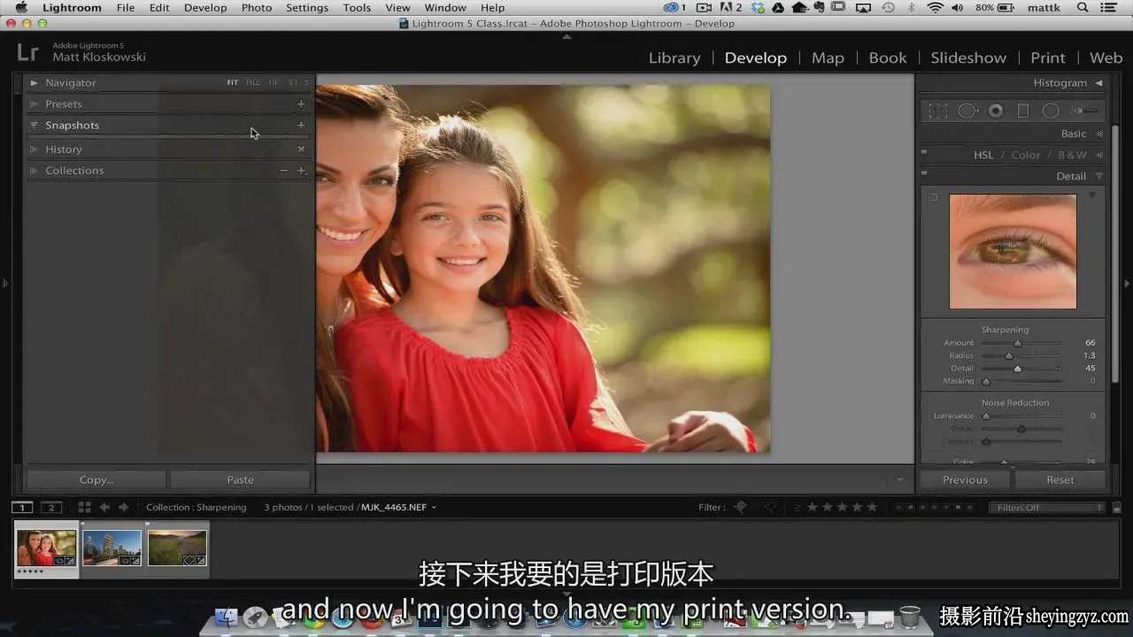1133x637 pixels.
Task: Expand the Histogram panel
Action: pyautogui.click(x=1099, y=82)
